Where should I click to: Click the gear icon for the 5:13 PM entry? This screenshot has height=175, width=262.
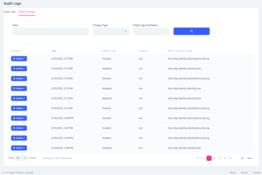14,98
